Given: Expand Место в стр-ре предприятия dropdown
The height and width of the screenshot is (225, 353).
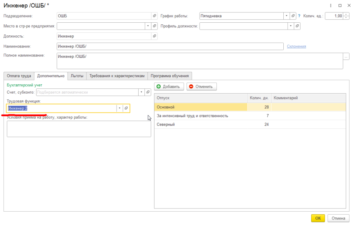Looking at the screenshot, I should coord(148,26).
